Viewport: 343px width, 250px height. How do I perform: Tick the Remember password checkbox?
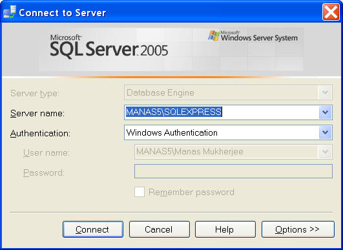point(140,192)
